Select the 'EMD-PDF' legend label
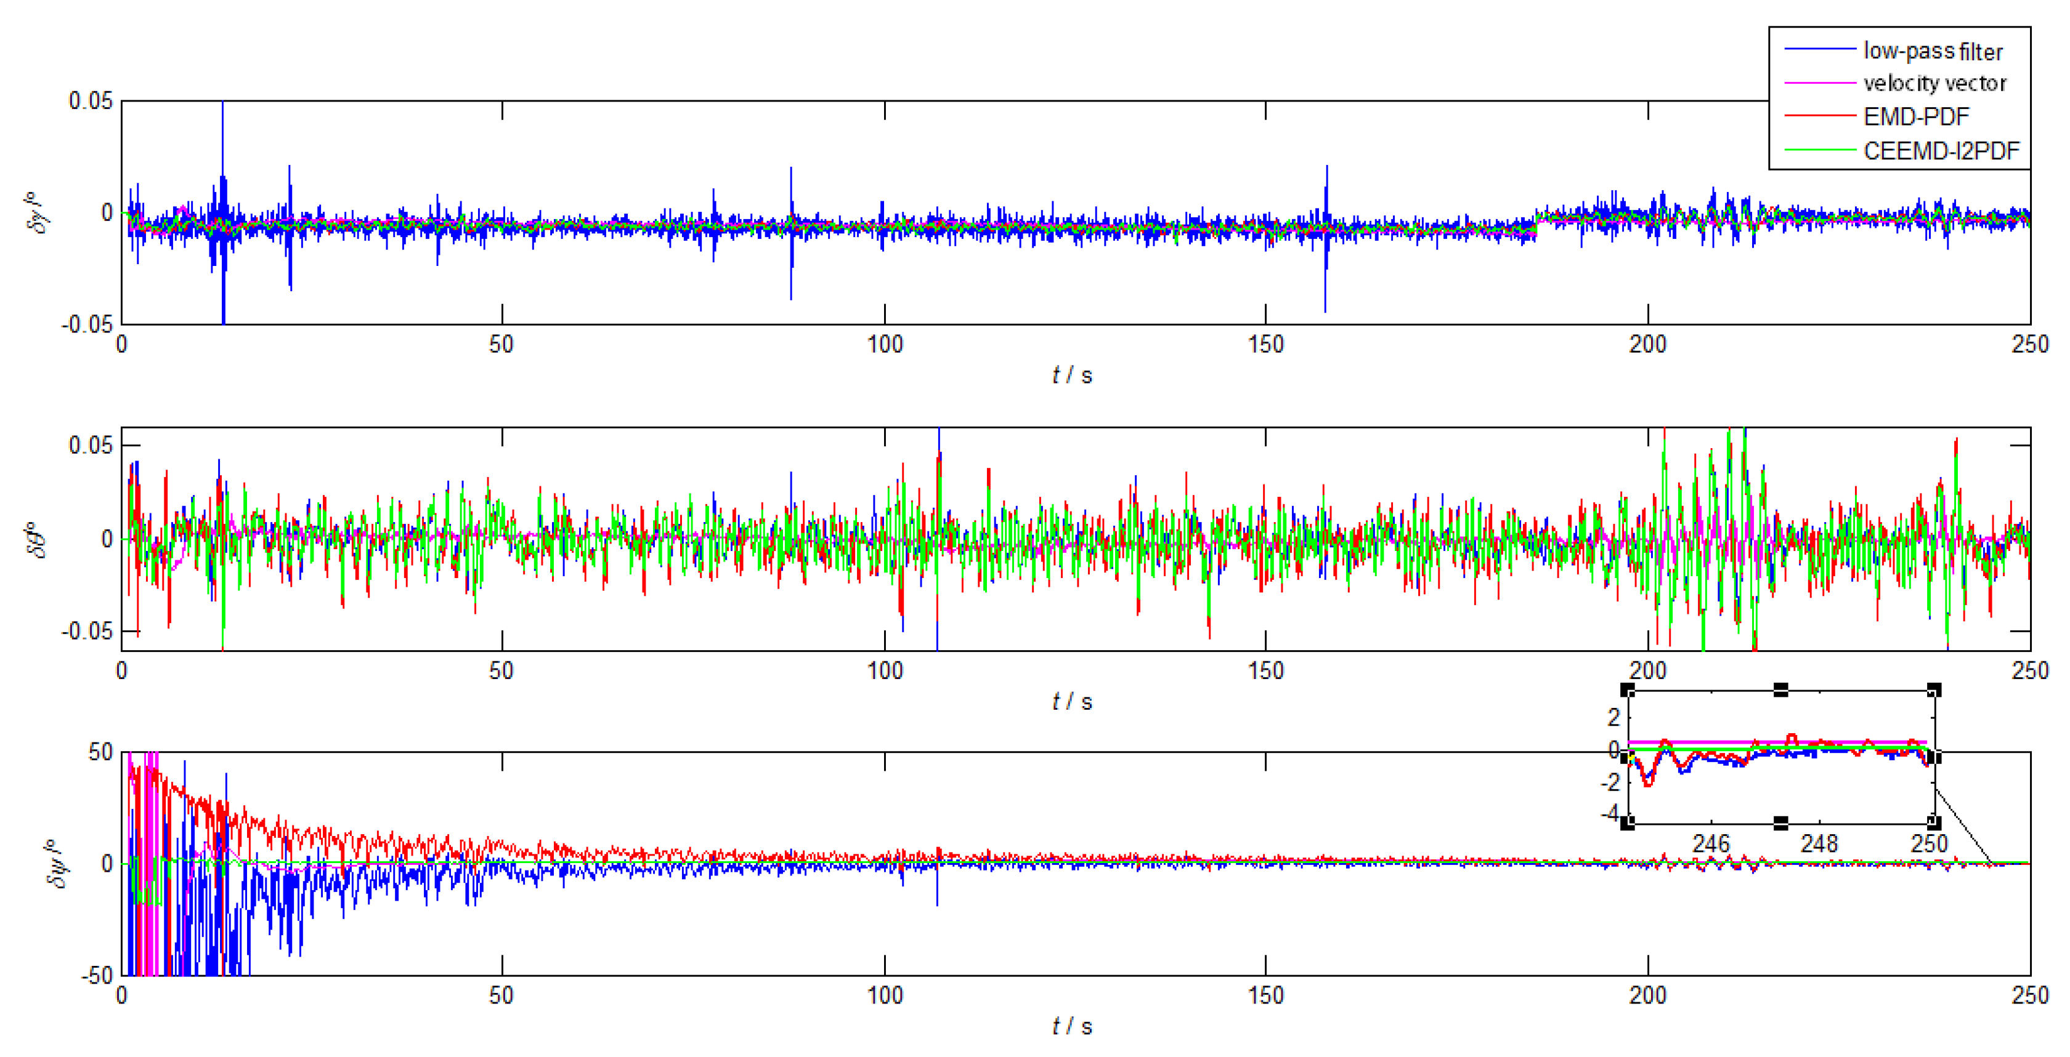2070x1057 pixels. coord(1916,117)
